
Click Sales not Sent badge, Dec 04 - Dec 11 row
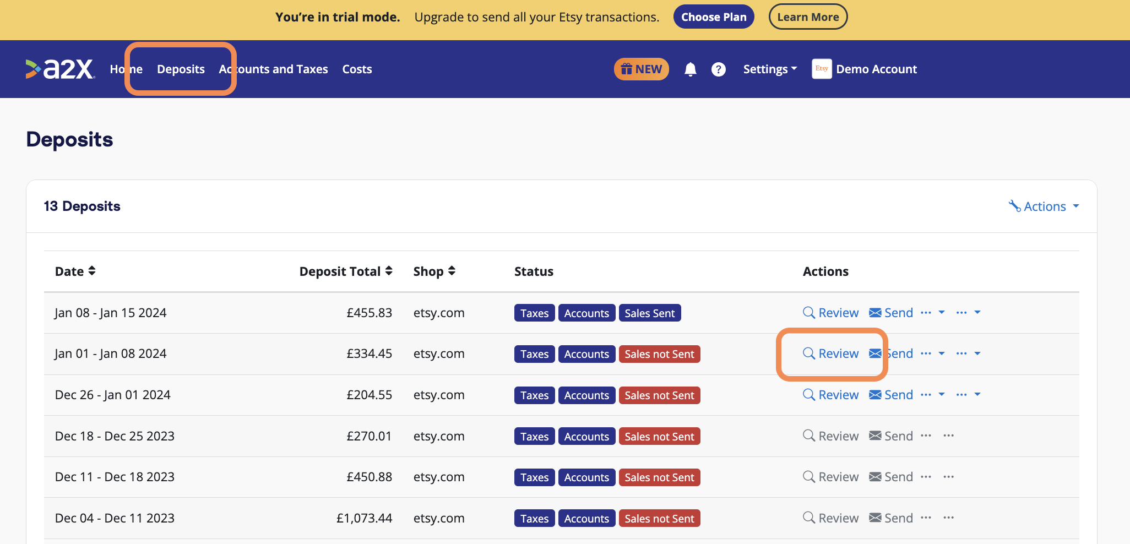[660, 519]
